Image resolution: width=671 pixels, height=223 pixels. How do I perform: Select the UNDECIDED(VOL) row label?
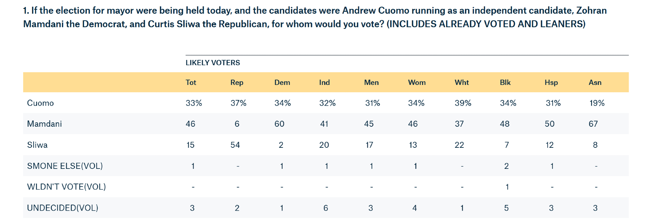click(63, 208)
